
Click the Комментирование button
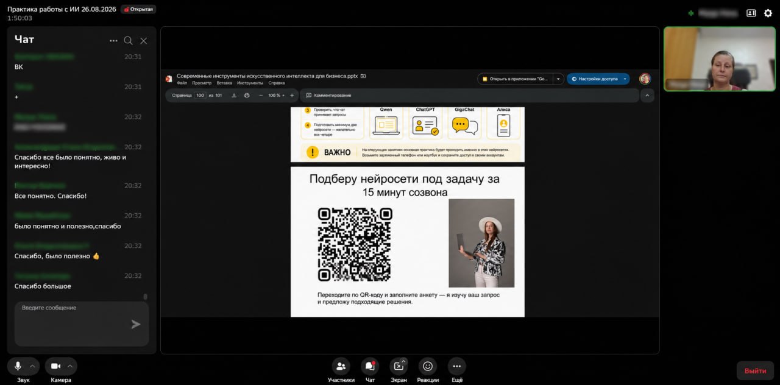tap(329, 95)
